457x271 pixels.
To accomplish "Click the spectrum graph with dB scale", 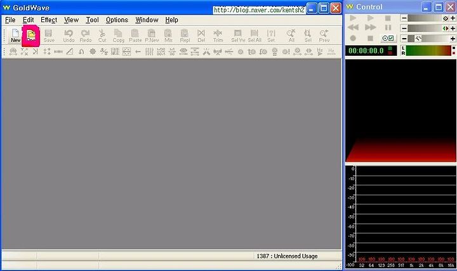I will (x=401, y=217).
